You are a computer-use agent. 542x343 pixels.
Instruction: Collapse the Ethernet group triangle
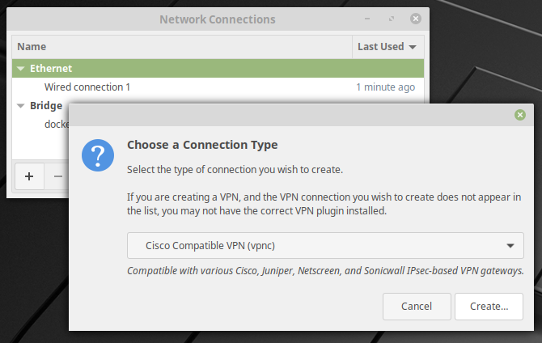pos(21,69)
